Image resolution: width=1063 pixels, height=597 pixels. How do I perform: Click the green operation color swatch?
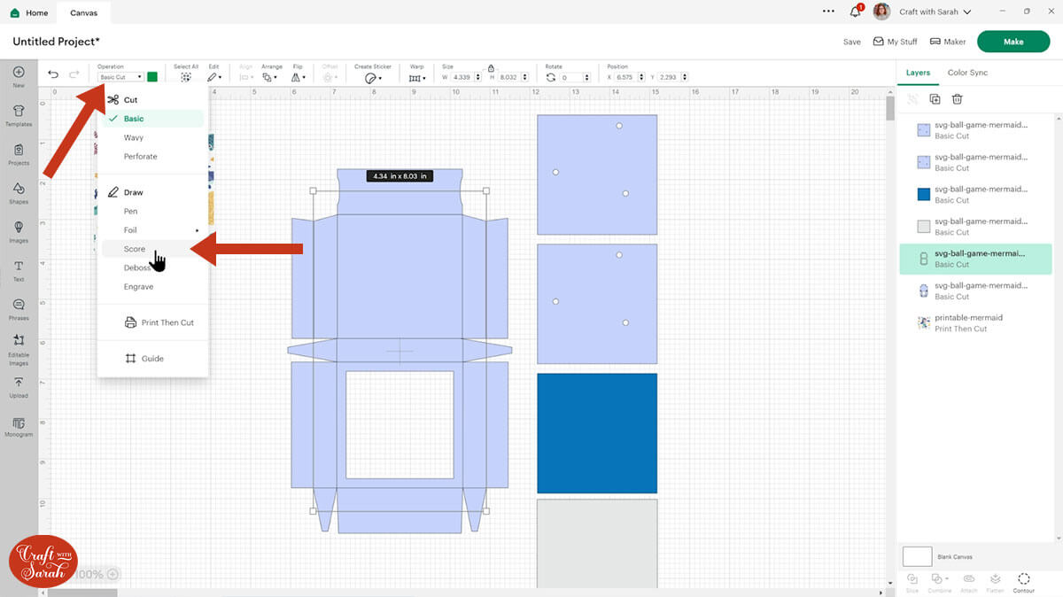pyautogui.click(x=152, y=77)
